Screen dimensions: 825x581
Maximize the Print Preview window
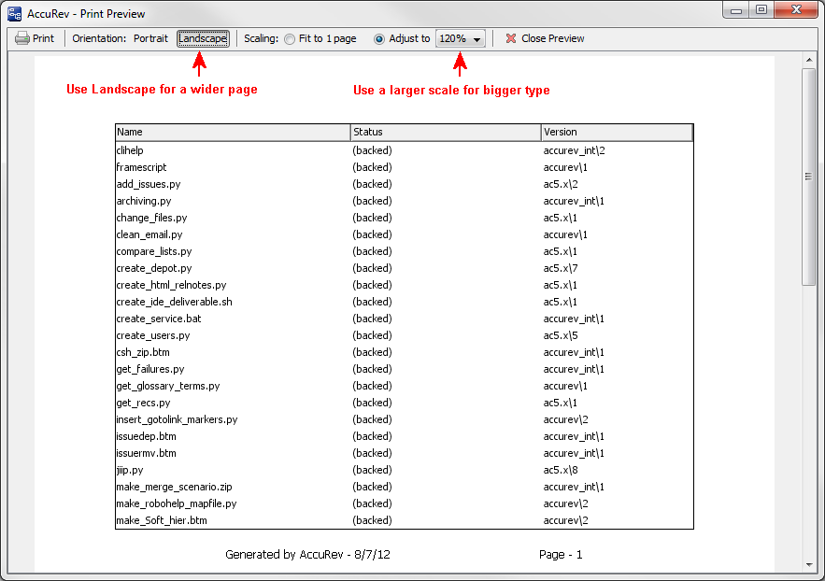point(761,9)
